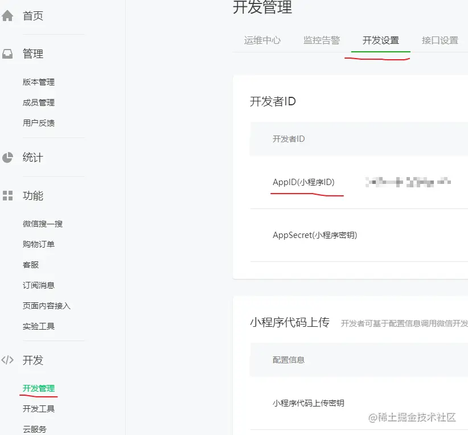Go to 成员管理 in sidebar
The height and width of the screenshot is (435, 468).
tap(39, 102)
